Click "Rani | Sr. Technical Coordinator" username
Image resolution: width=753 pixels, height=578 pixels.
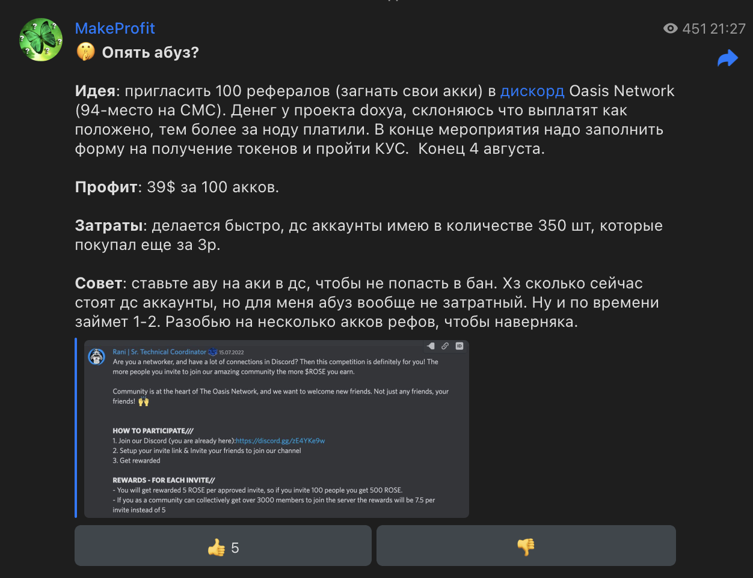[159, 352]
